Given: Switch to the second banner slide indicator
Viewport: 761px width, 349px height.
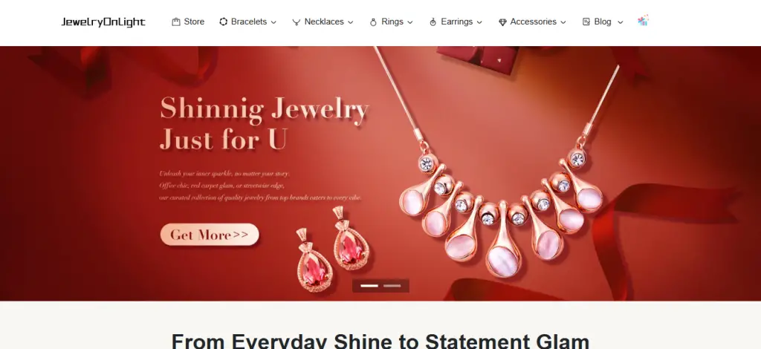Looking at the screenshot, I should click(392, 286).
